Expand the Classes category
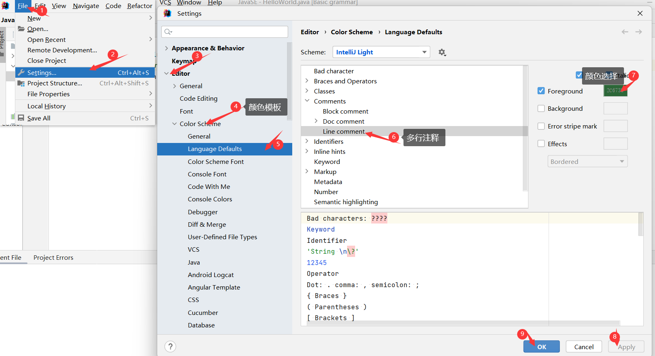The image size is (655, 356). point(307,91)
